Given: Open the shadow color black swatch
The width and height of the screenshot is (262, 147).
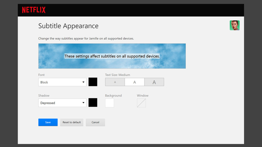Looking at the screenshot, I should click(x=93, y=103).
